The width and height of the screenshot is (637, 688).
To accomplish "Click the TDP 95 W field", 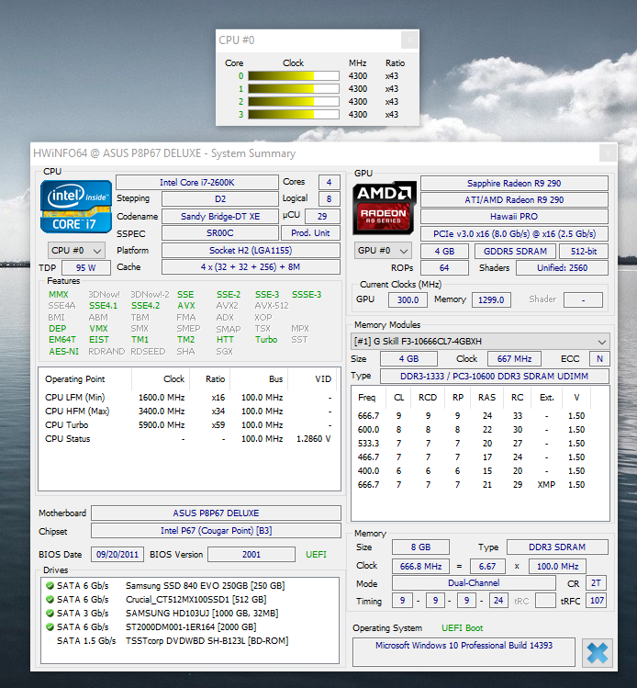I will [86, 267].
